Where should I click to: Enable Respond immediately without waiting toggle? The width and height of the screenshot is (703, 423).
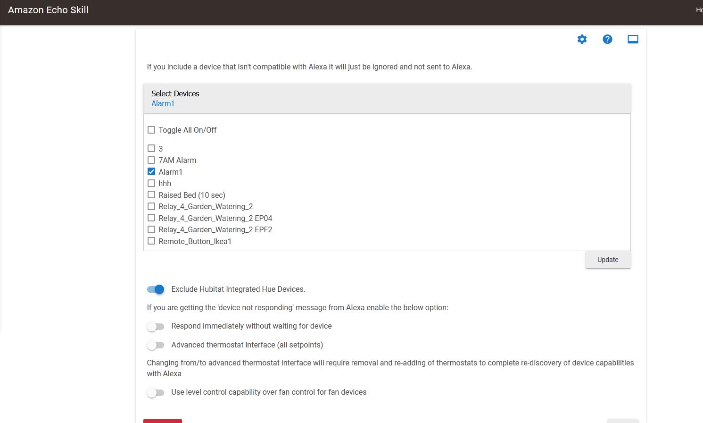pos(156,326)
